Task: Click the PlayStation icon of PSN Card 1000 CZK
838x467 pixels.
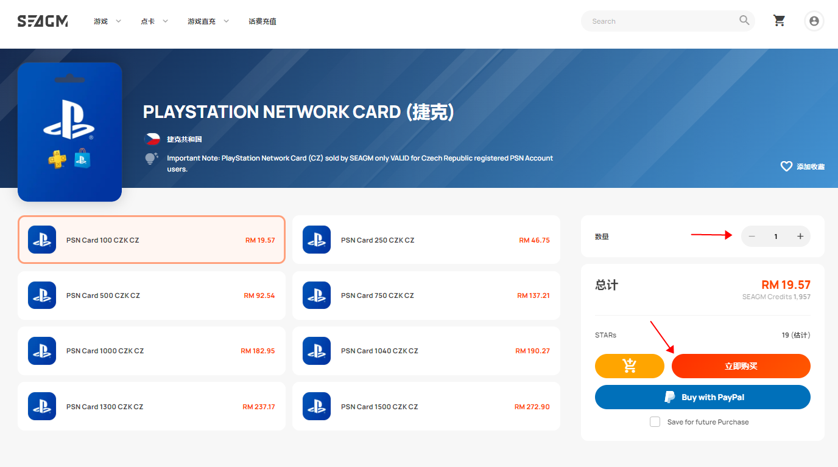Action: [42, 351]
